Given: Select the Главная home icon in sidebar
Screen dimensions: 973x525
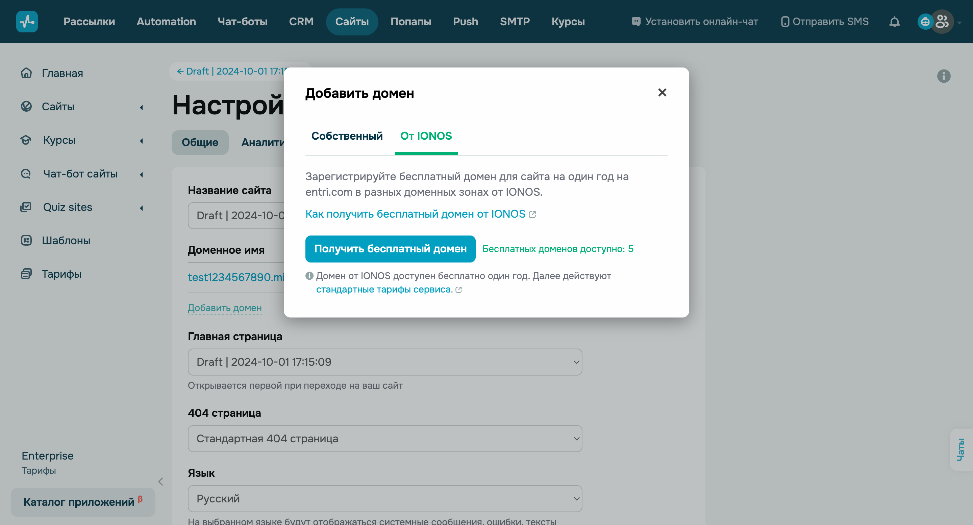Looking at the screenshot, I should 26,73.
